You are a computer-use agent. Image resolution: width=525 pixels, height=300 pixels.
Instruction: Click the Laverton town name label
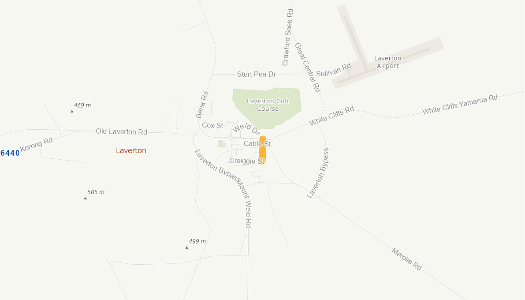click(x=131, y=150)
